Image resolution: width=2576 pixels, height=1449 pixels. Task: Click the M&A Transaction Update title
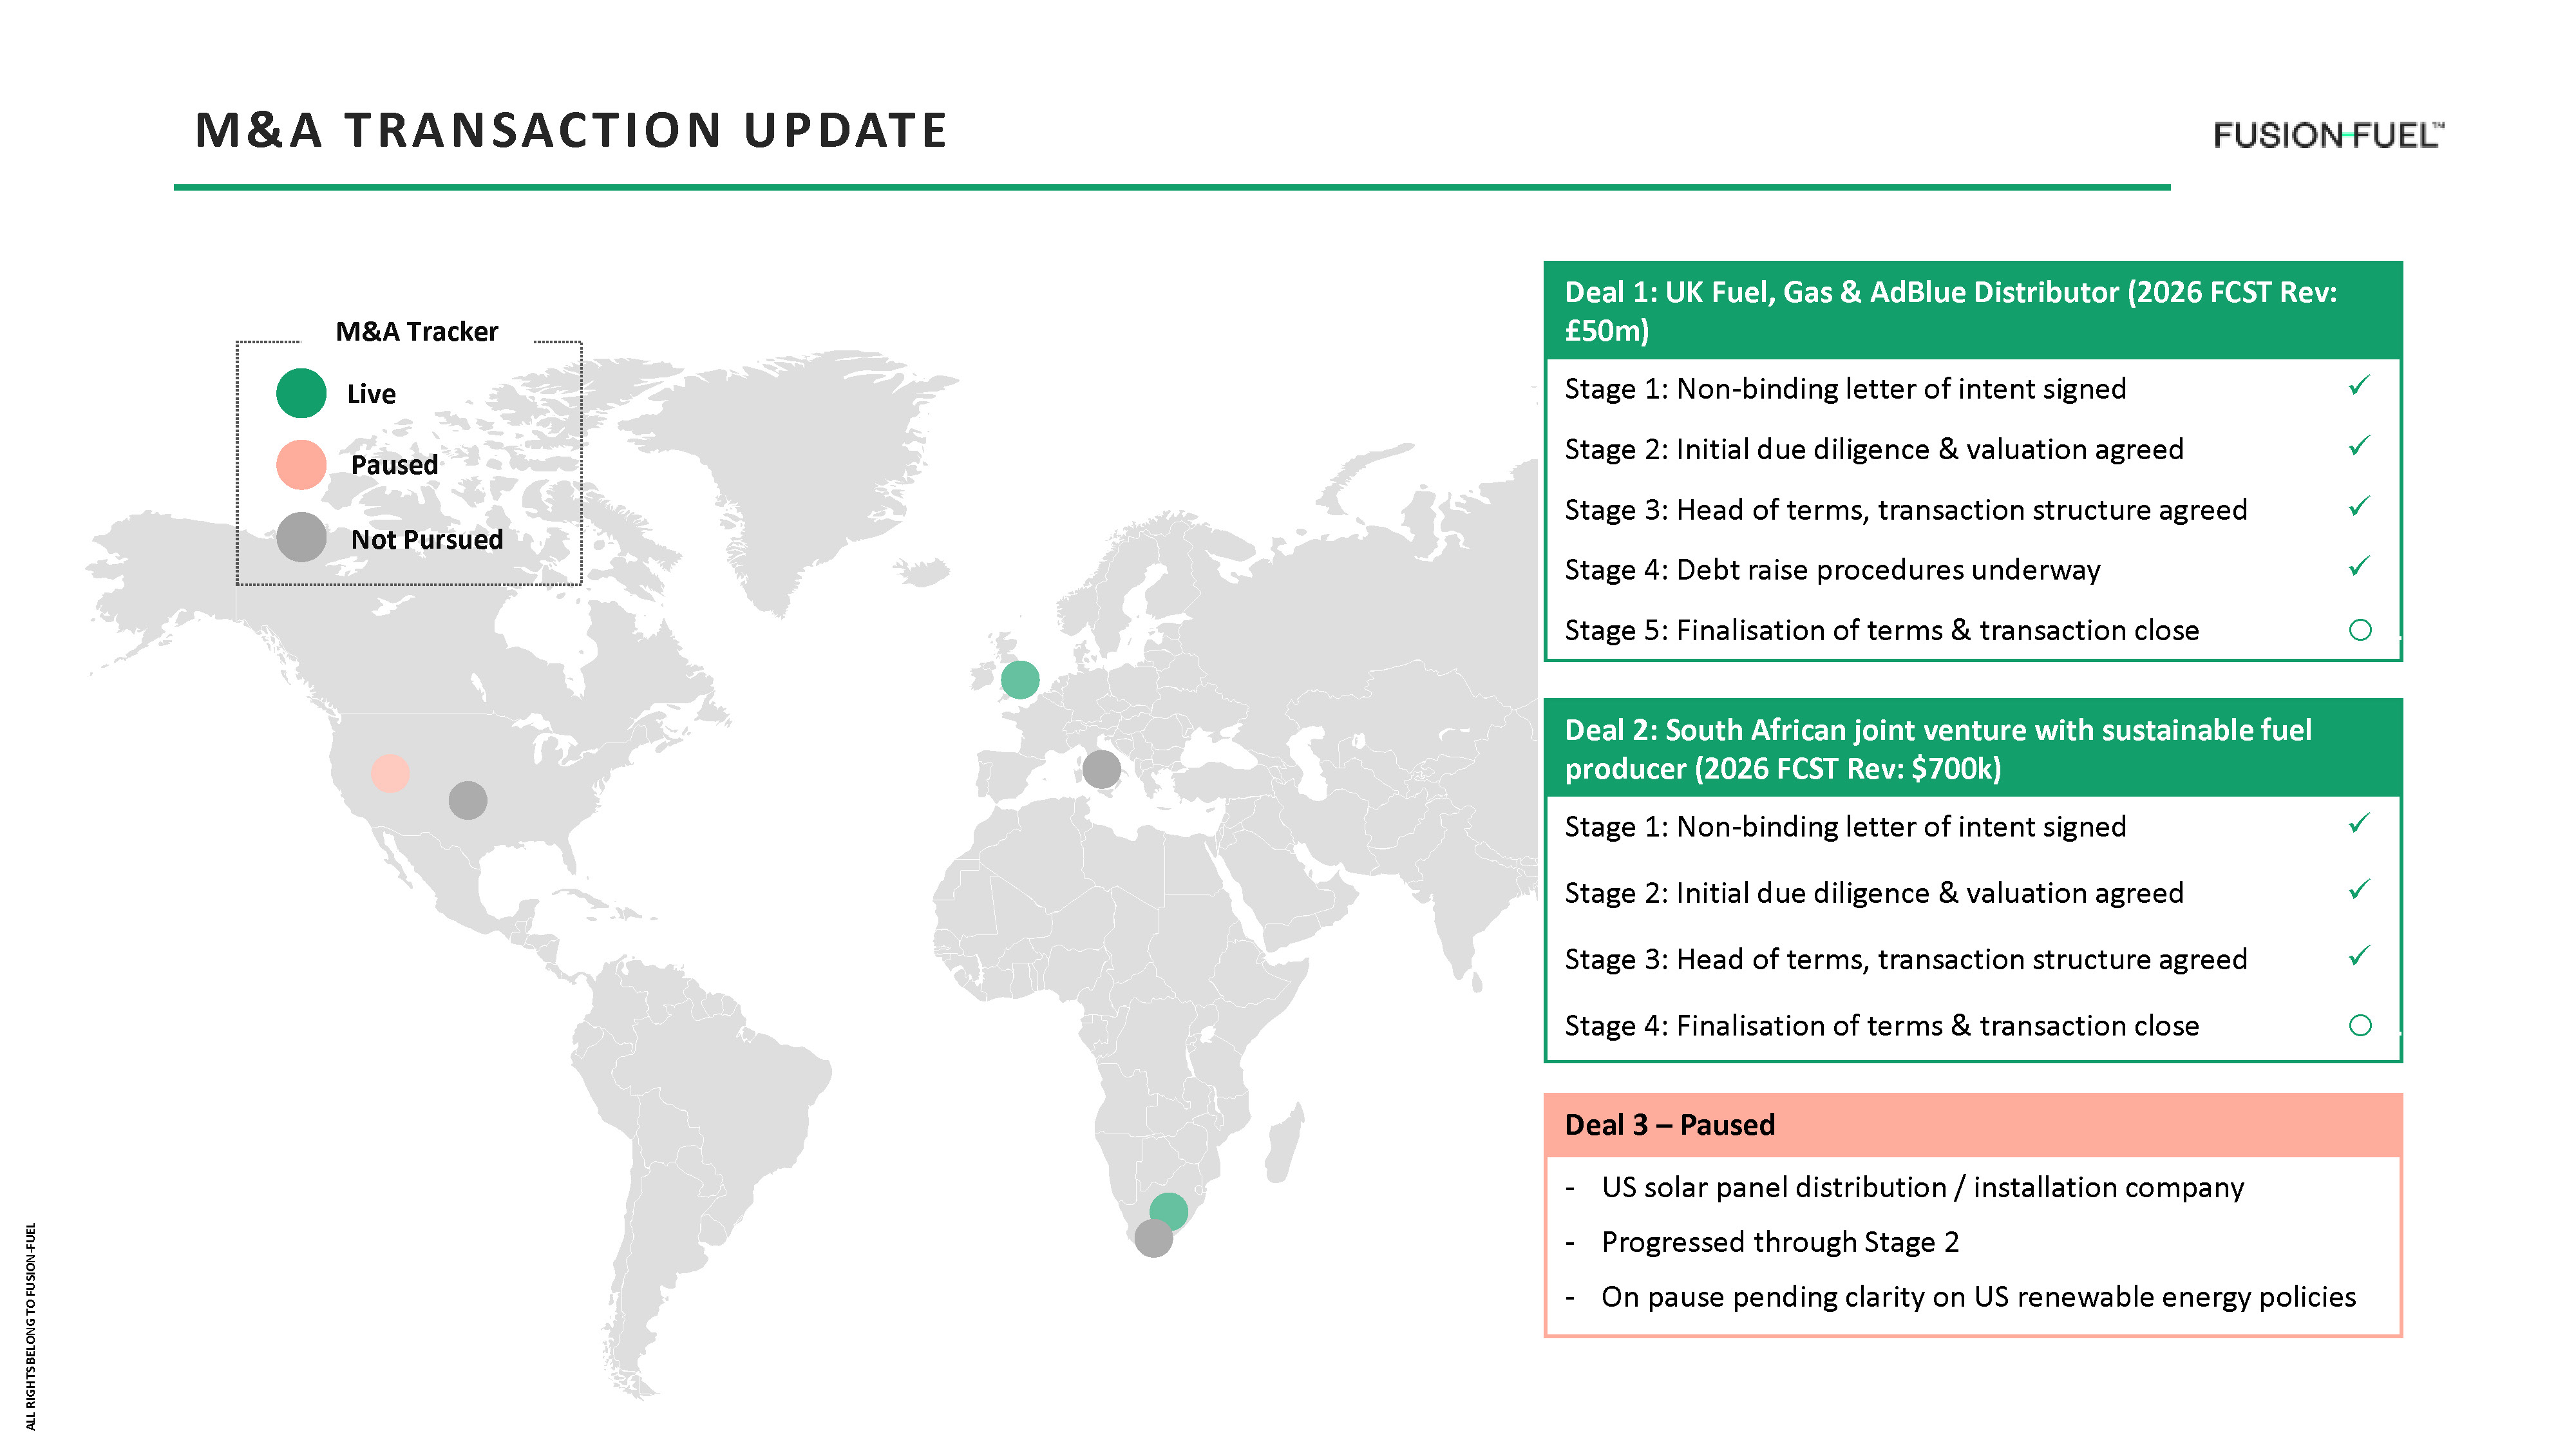click(x=571, y=131)
